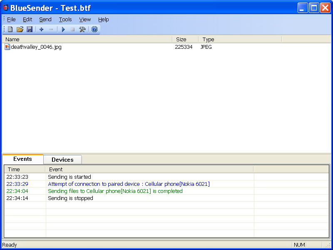Minimize the BlueSender window
Viewport: 333px width, 250px height.
coord(303,8)
